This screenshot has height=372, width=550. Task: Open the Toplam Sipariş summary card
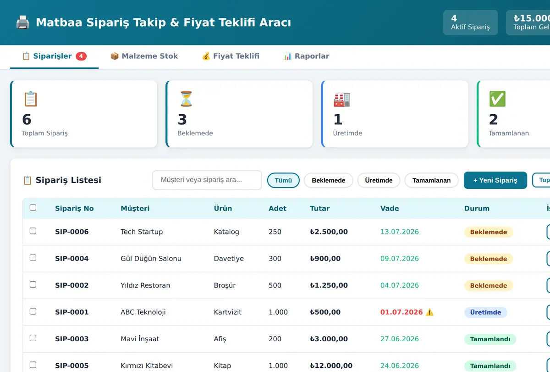click(84, 114)
